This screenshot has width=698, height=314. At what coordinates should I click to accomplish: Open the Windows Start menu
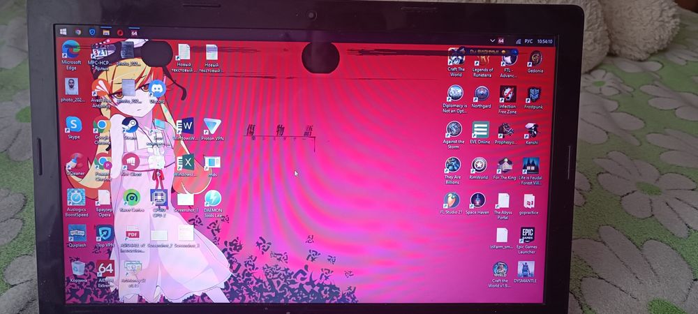point(64,31)
